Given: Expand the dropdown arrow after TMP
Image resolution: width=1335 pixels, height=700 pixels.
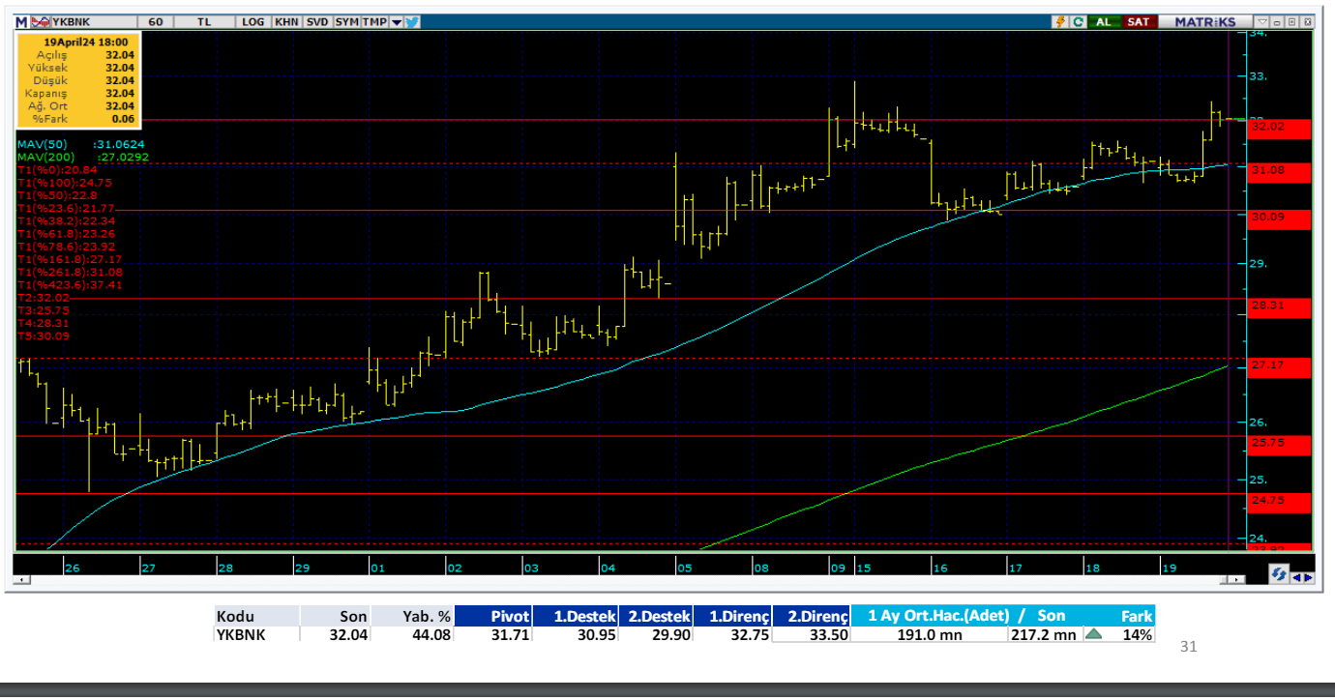Looking at the screenshot, I should (x=397, y=21).
